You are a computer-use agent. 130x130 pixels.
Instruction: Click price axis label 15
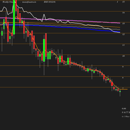click(123, 2)
